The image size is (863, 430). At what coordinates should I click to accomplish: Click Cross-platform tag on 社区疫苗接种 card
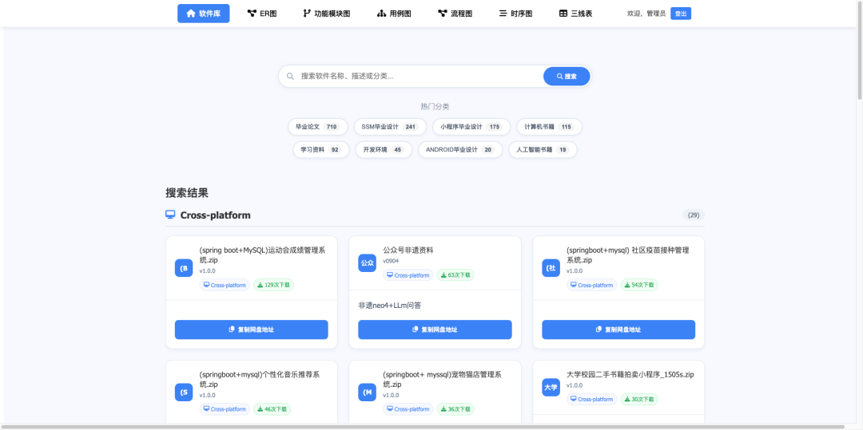591,285
